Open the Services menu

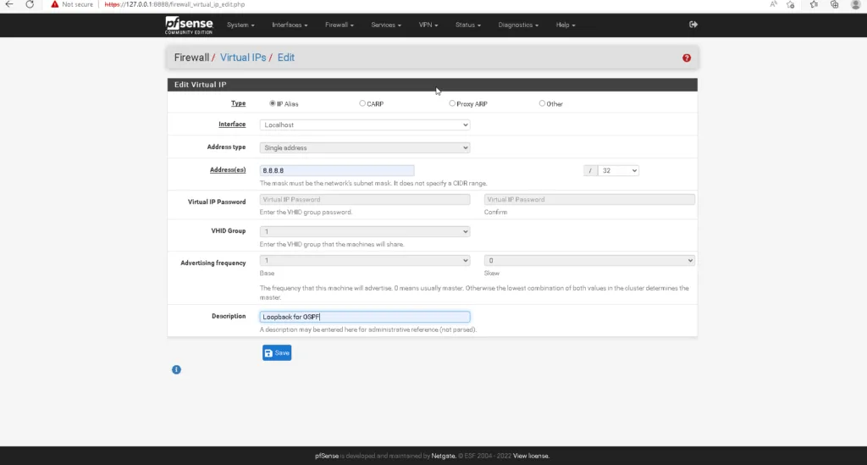coord(386,25)
